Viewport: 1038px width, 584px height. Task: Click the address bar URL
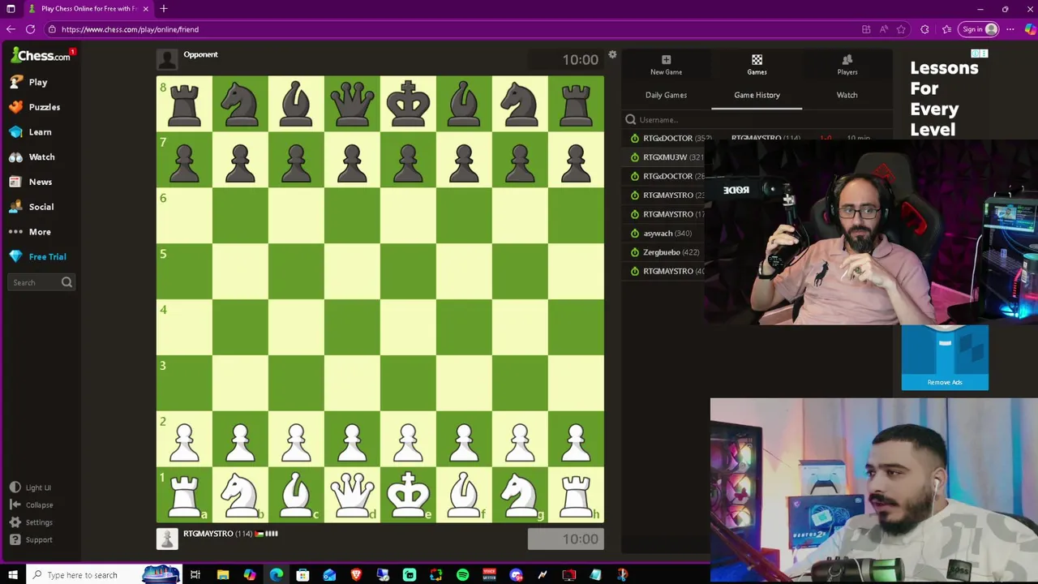[x=130, y=29]
